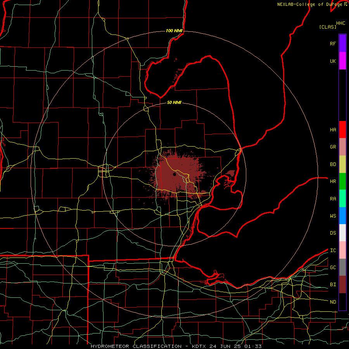Click the KDTX radar station identifier
Viewport: 349px width, 349px height.
pos(199,346)
